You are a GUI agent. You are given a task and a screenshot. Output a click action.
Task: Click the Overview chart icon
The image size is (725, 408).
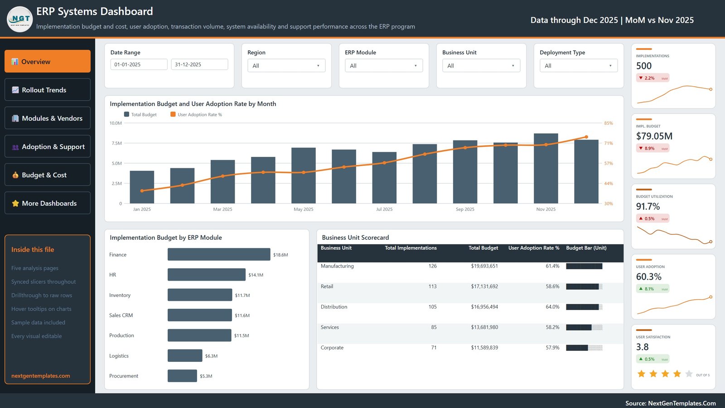click(x=15, y=62)
